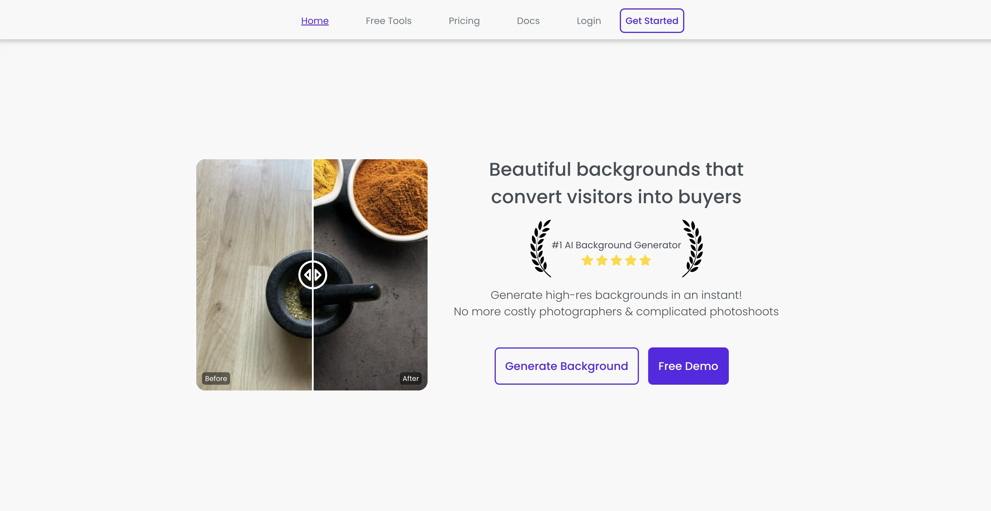Click the Before label on the image
Image resolution: width=991 pixels, height=511 pixels.
point(216,378)
